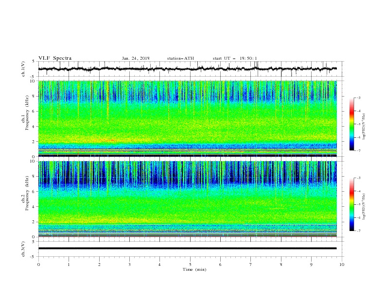Image resolution: width=385 pixels, height=297 pixels.
Task: Click the x-axis tick label "7"
Action: click(251, 264)
